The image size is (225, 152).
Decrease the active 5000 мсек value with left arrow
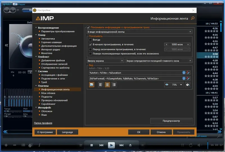166,44
